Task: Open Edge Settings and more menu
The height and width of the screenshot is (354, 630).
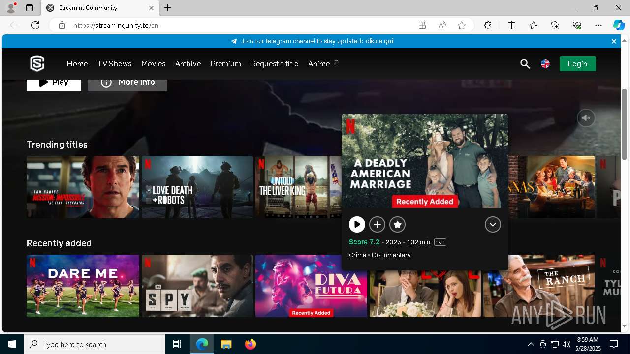Action: [x=598, y=25]
